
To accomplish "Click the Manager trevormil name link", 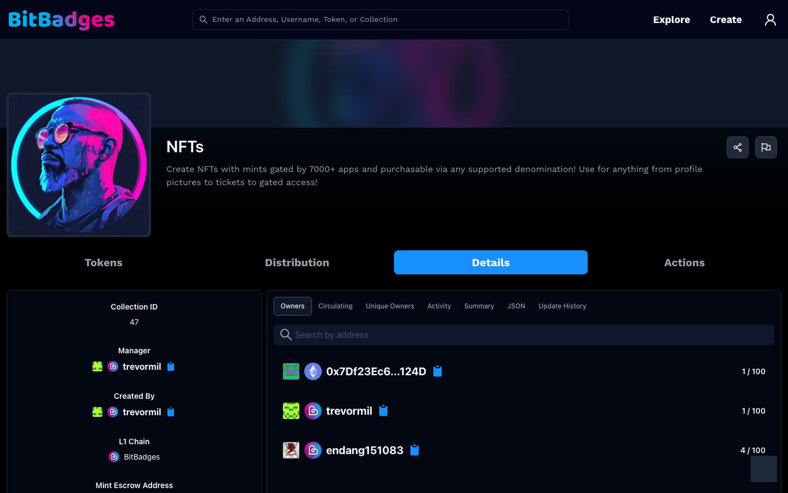I will click(142, 366).
